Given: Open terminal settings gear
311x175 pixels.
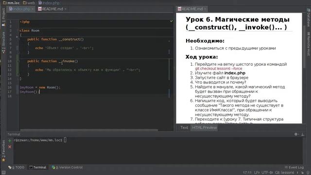Looking at the screenshot, I should click(296, 134).
